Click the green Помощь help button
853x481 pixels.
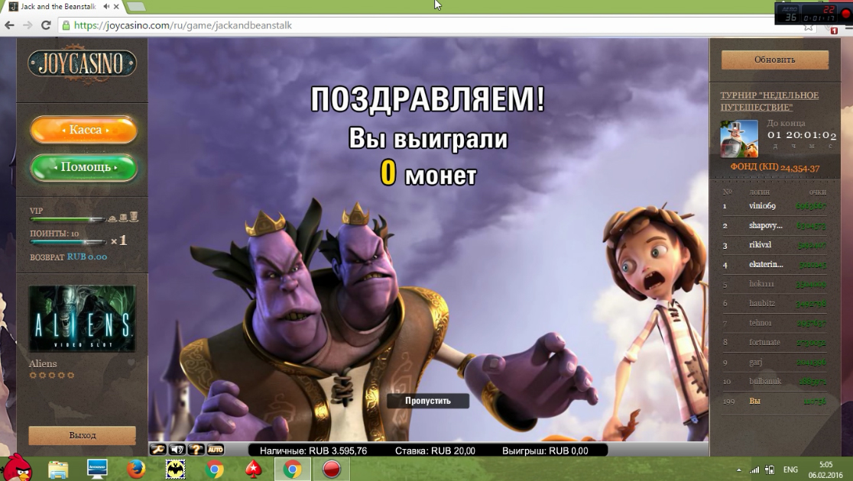tap(84, 167)
